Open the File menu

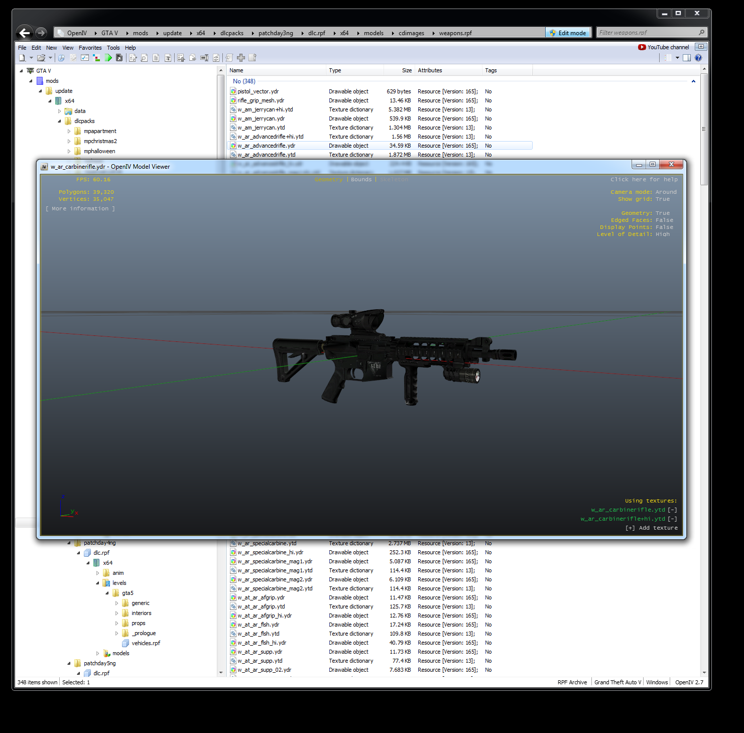[x=22, y=48]
